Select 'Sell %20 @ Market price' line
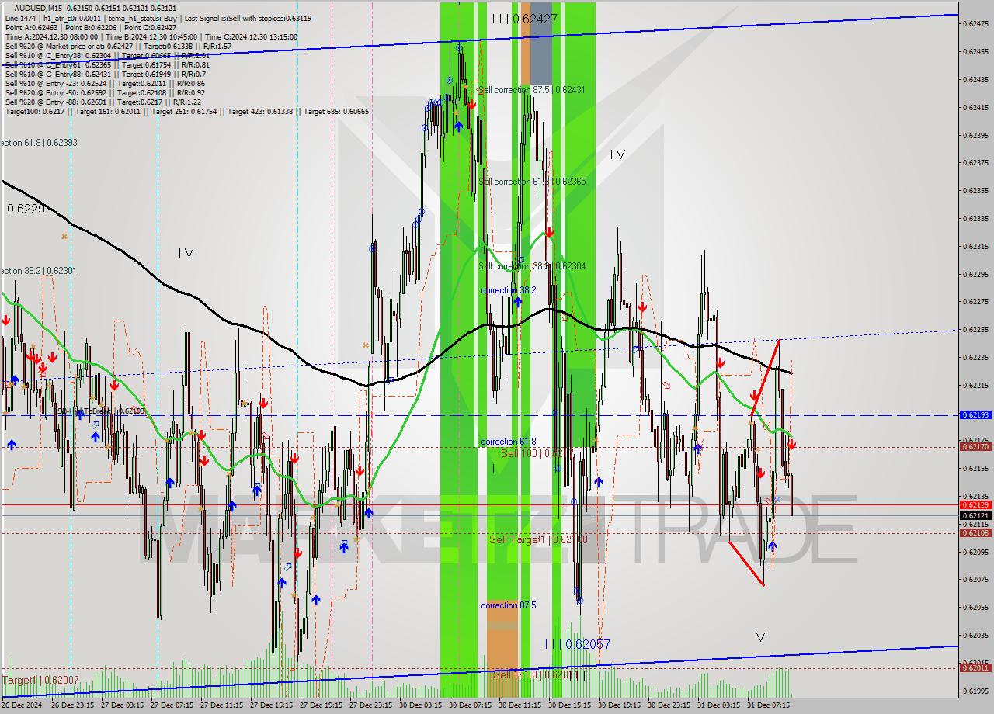994x714 pixels. (x=118, y=46)
